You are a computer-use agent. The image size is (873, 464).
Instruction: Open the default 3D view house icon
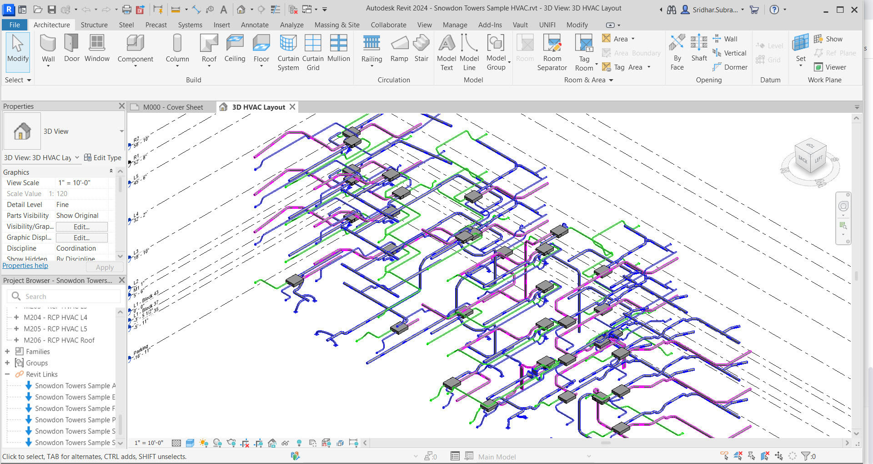241,9
